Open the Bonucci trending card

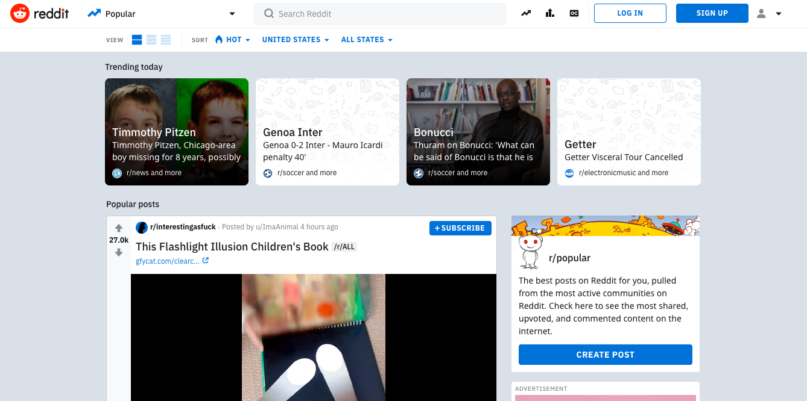[478, 132]
